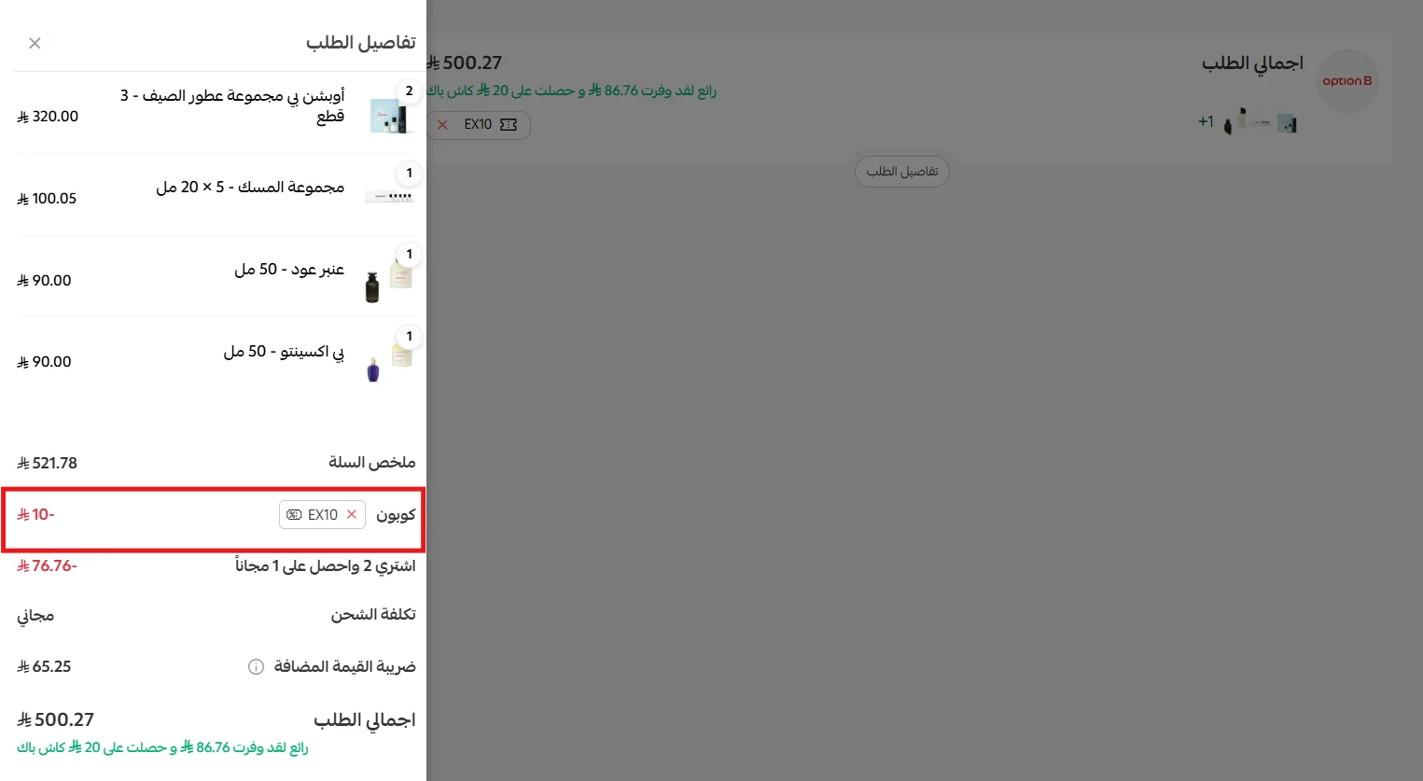The width and height of the screenshot is (1423, 781).
Task: Click the coupon discount -10 value
Action: click(x=36, y=515)
